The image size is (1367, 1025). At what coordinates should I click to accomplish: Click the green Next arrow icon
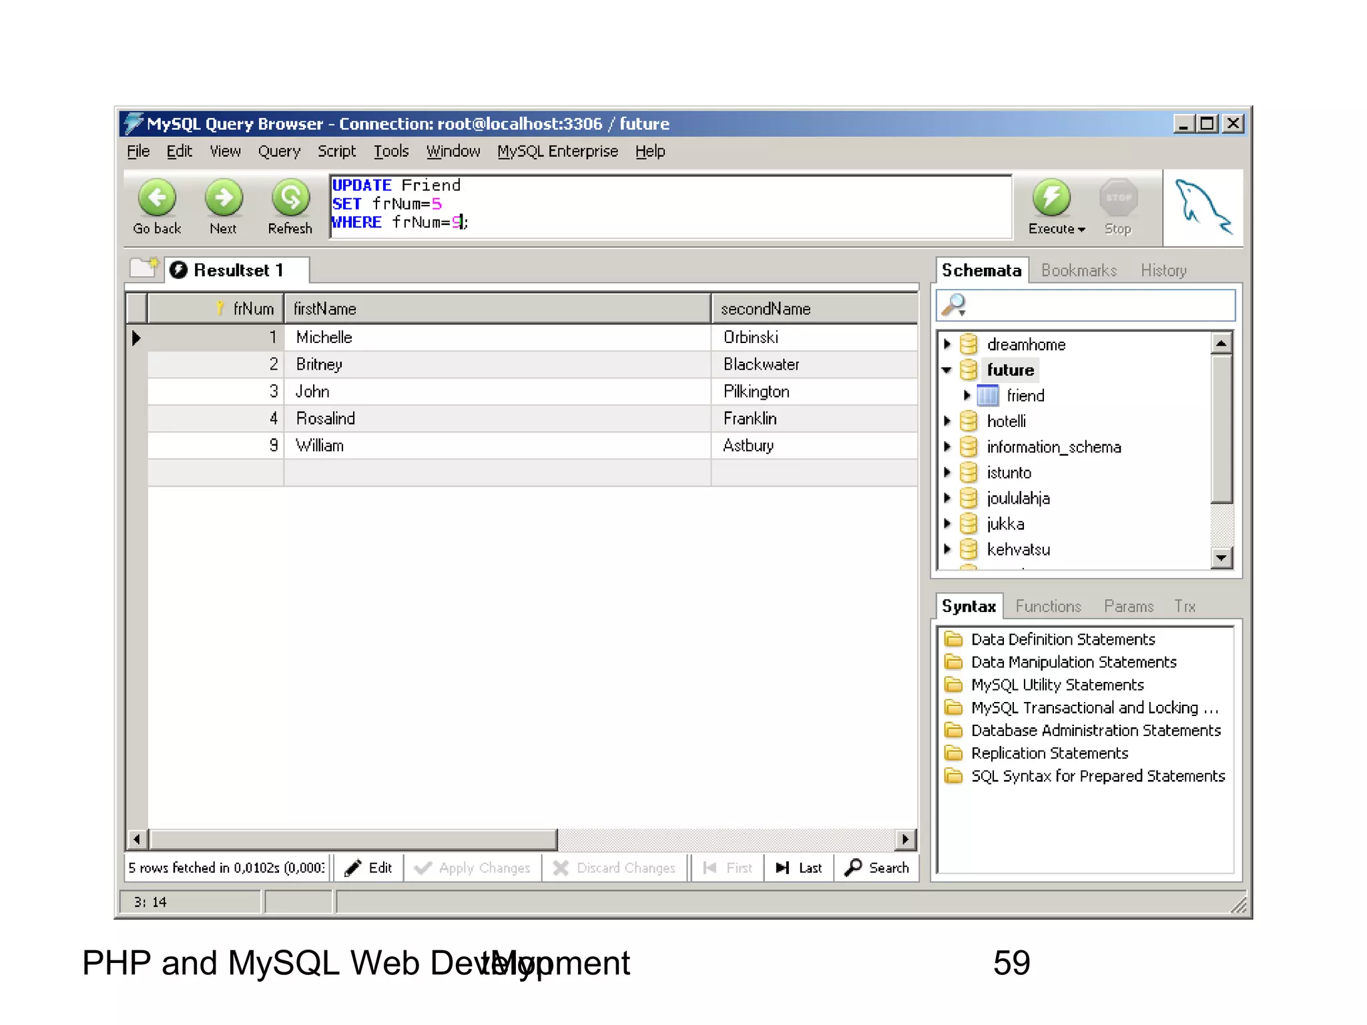(x=224, y=198)
